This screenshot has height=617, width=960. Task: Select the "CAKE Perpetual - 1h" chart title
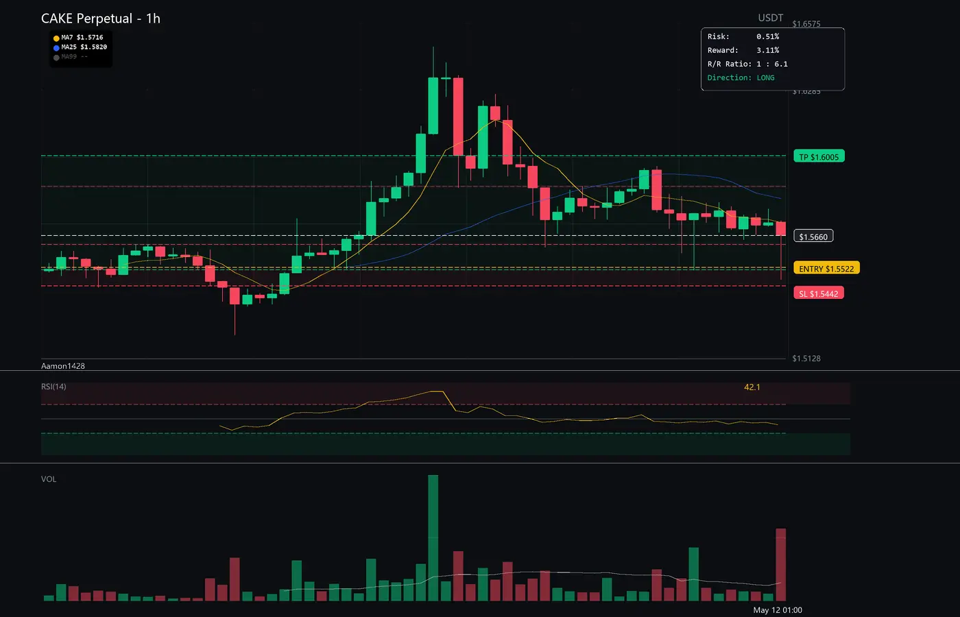(x=101, y=19)
